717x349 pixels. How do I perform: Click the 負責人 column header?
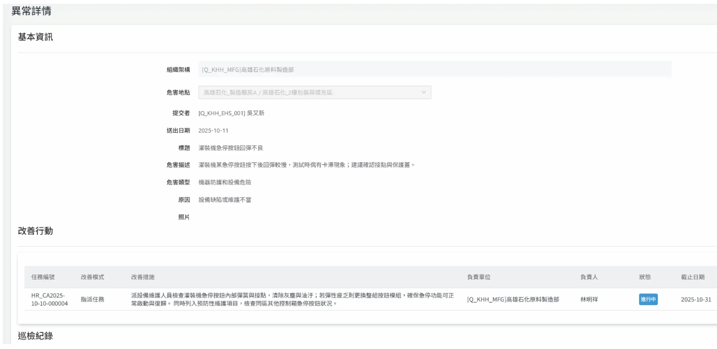coord(589,277)
